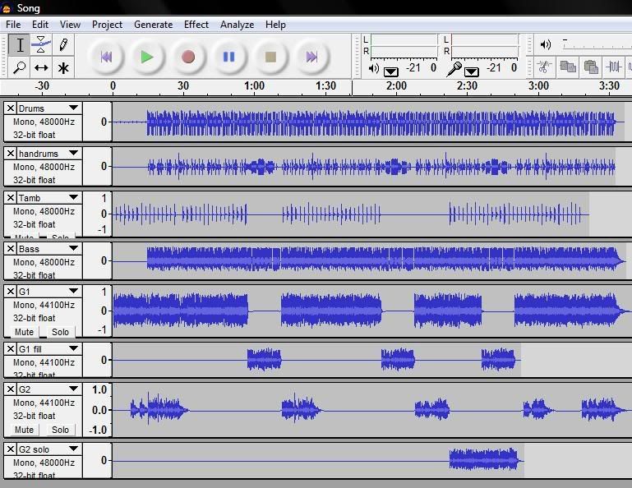632x488 pixels.
Task: Skip to start of project
Action: pos(106,57)
